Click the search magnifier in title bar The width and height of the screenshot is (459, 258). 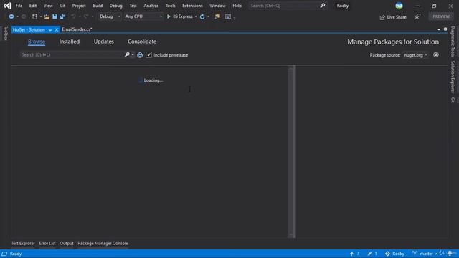322,6
